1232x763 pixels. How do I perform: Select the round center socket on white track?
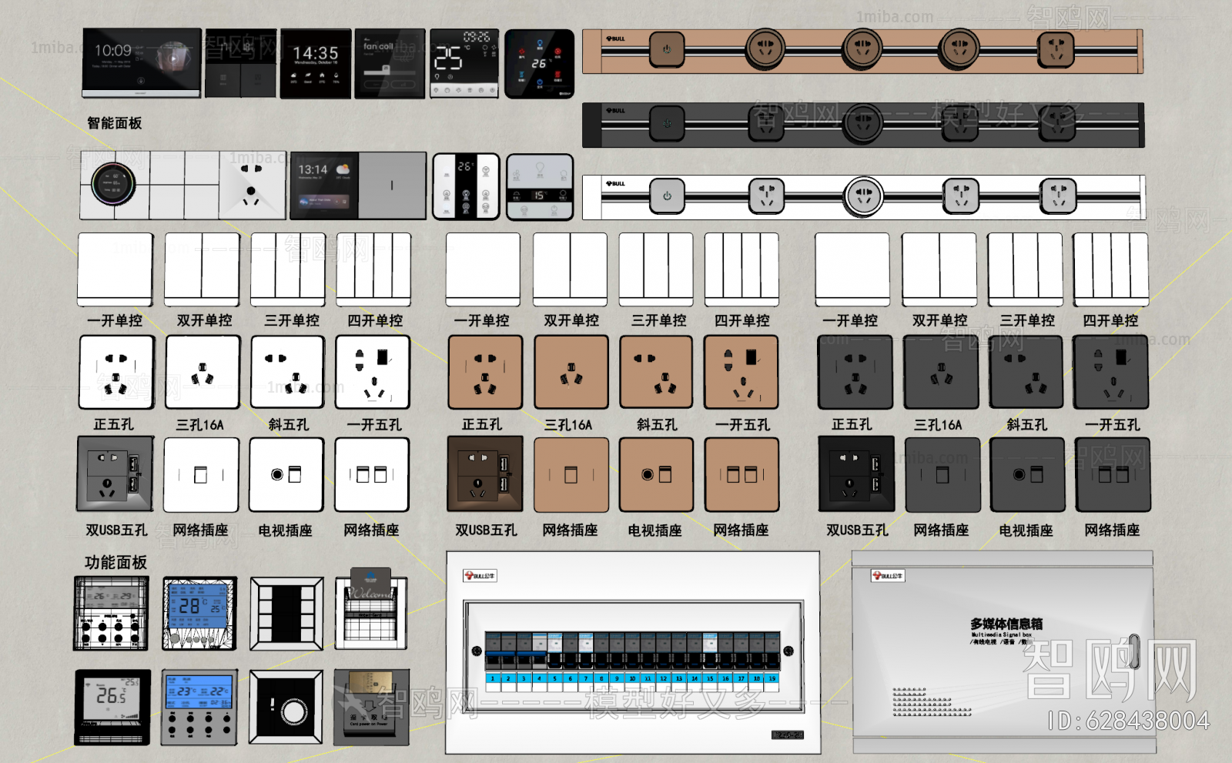click(863, 196)
